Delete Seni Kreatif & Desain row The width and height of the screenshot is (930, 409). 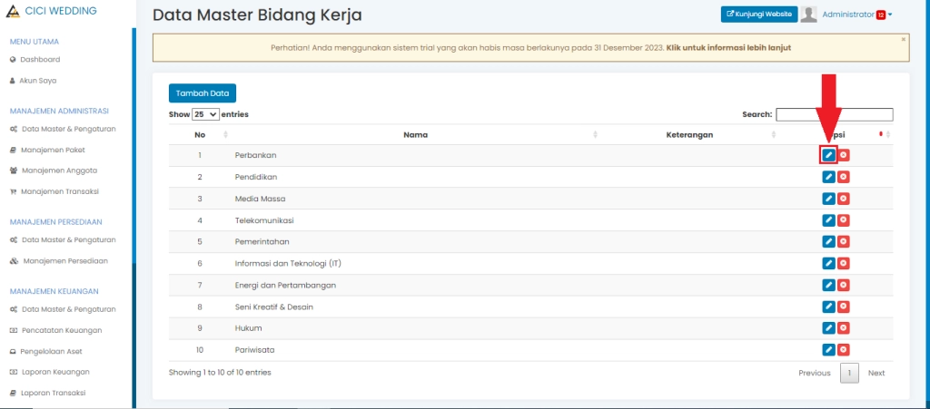pos(844,307)
